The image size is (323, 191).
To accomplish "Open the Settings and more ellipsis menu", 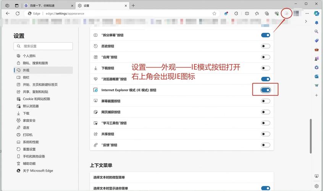I will coord(307,13).
